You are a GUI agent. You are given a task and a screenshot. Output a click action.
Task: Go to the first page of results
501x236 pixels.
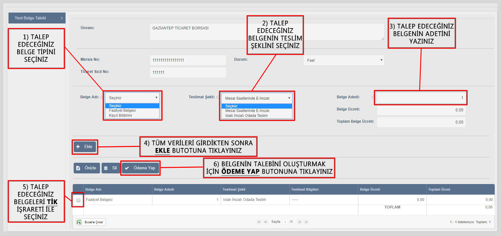259,222
